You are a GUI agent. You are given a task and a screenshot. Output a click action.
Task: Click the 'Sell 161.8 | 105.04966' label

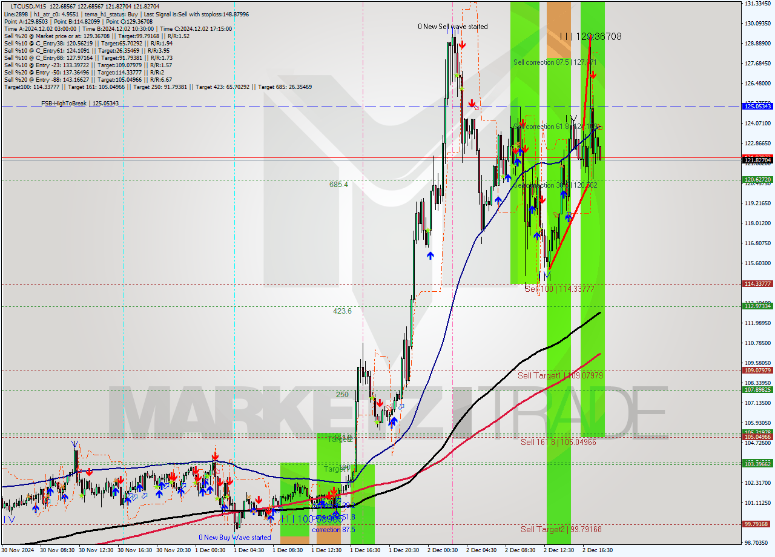coord(558,442)
